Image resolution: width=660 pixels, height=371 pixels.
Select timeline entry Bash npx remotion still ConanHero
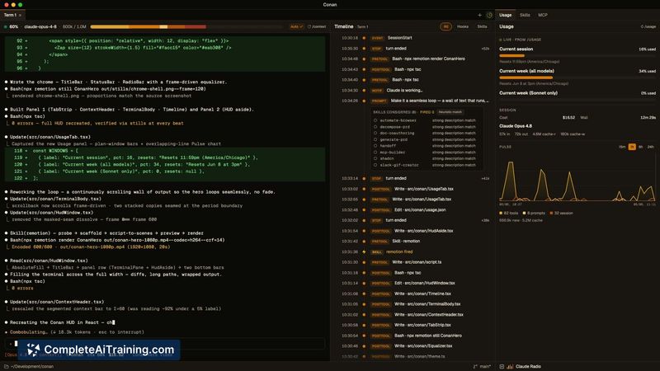[416, 336]
